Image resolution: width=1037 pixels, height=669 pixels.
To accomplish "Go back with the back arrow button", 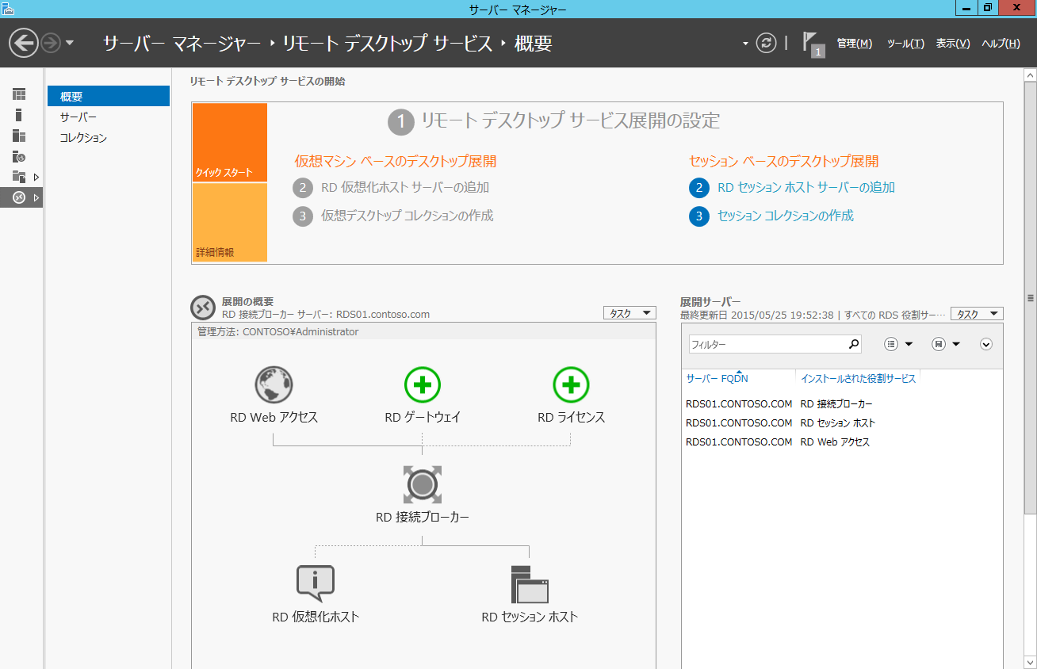I will (25, 43).
